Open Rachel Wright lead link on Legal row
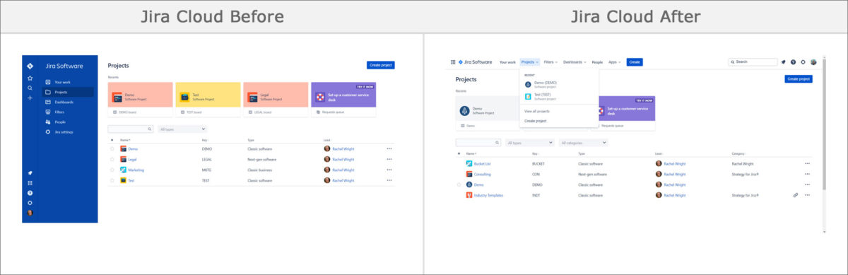This screenshot has width=848, height=275. [343, 159]
